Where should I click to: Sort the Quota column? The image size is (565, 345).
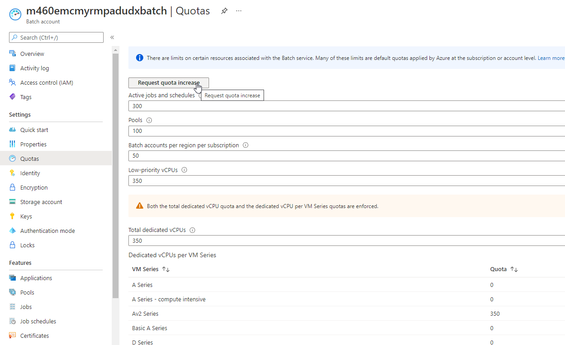(503, 269)
